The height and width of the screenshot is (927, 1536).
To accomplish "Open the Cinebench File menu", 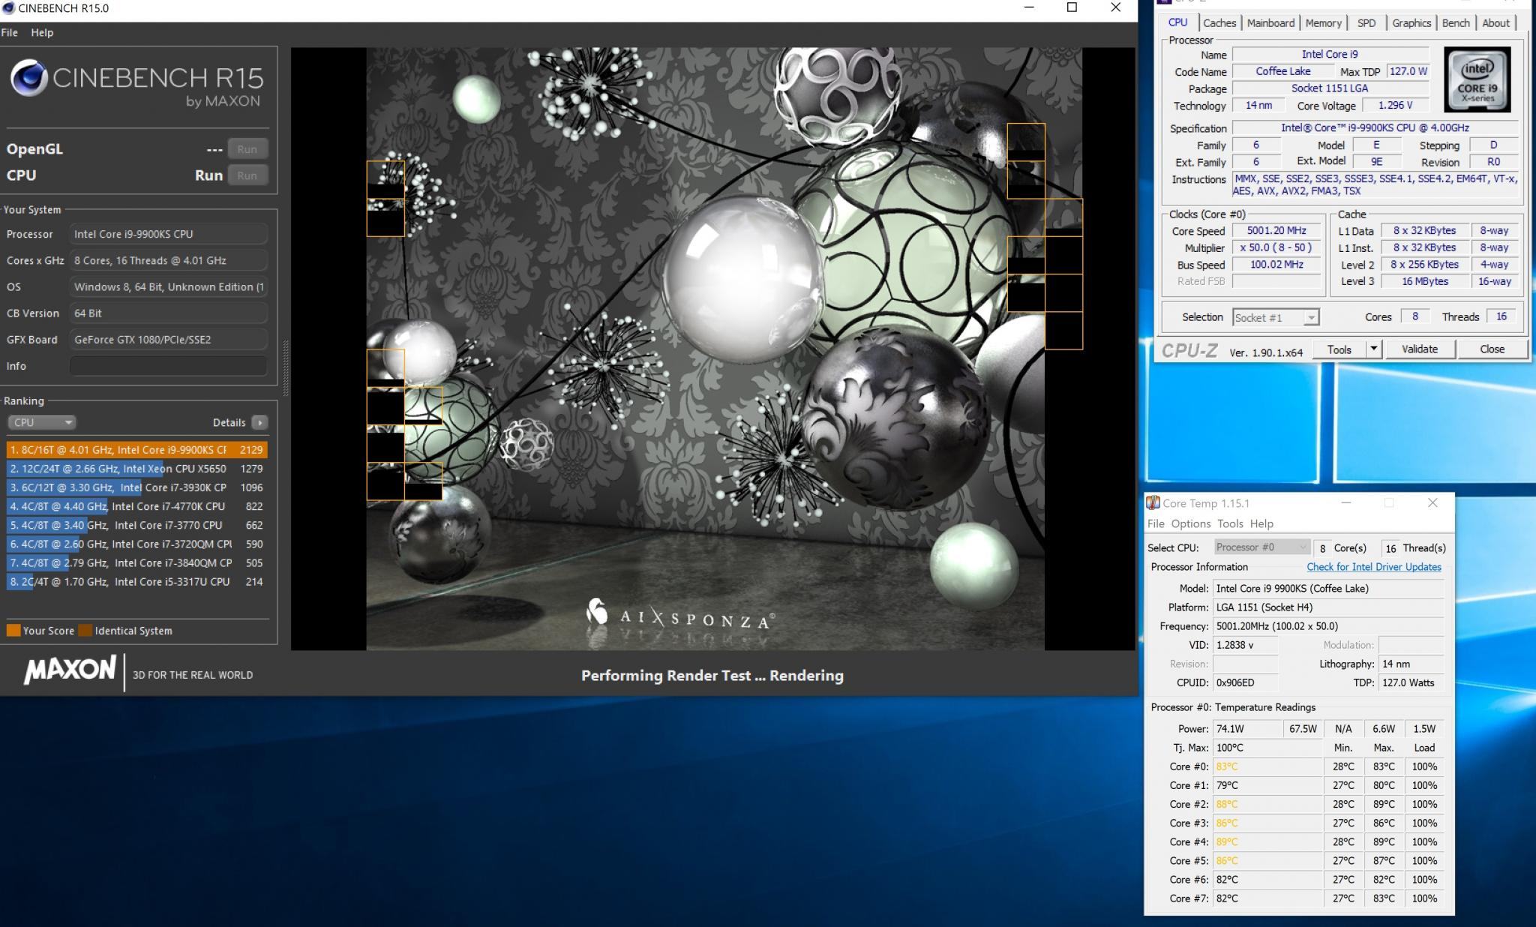I will pos(10,32).
